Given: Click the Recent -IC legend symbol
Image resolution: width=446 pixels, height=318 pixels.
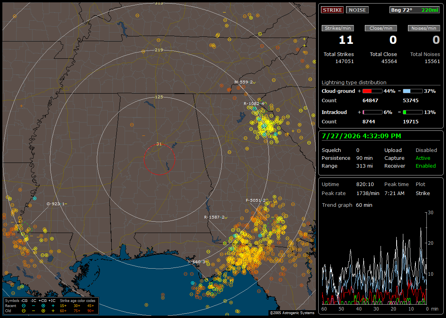Looking at the screenshot, I should [33, 306].
